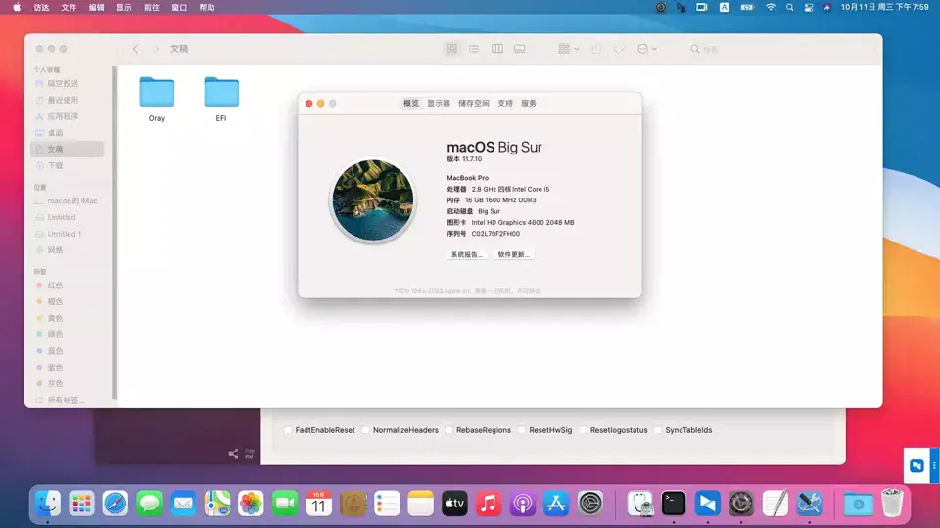Viewport: 940px width, 528px height.
Task: Open System Preferences from the Dock
Action: click(589, 504)
